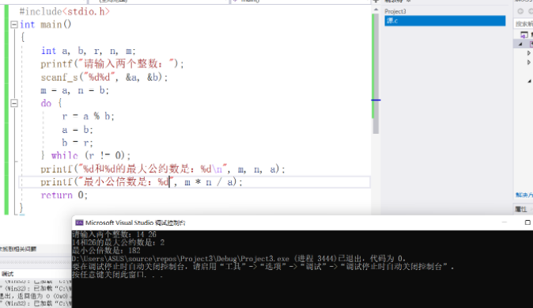Click the editor scrollbar up arrow

(376, 10)
